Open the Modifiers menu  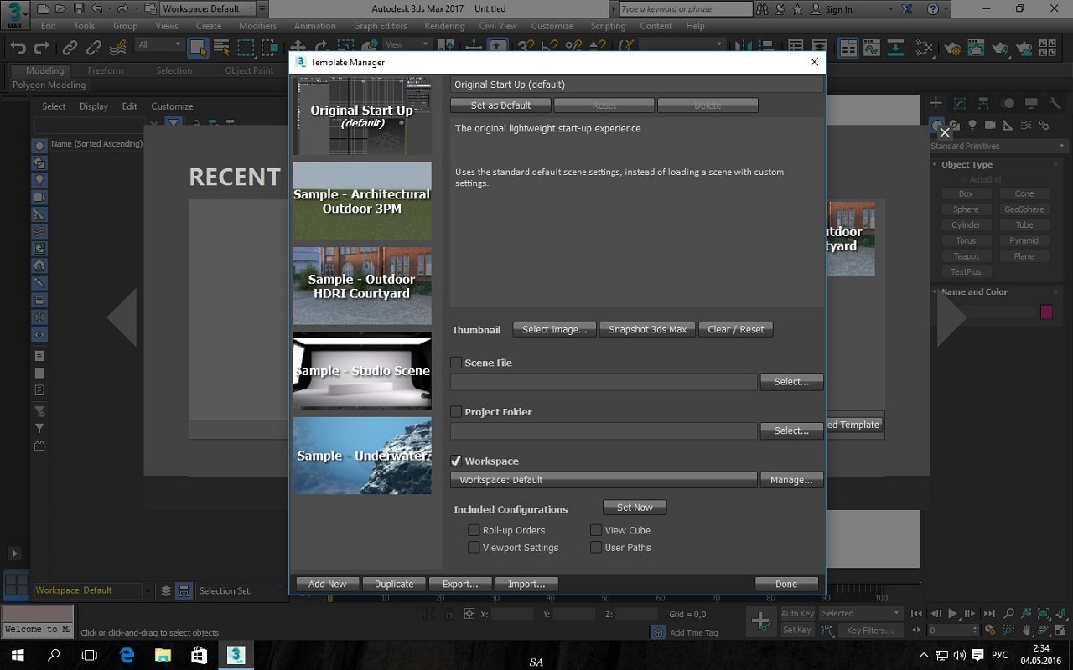click(257, 26)
